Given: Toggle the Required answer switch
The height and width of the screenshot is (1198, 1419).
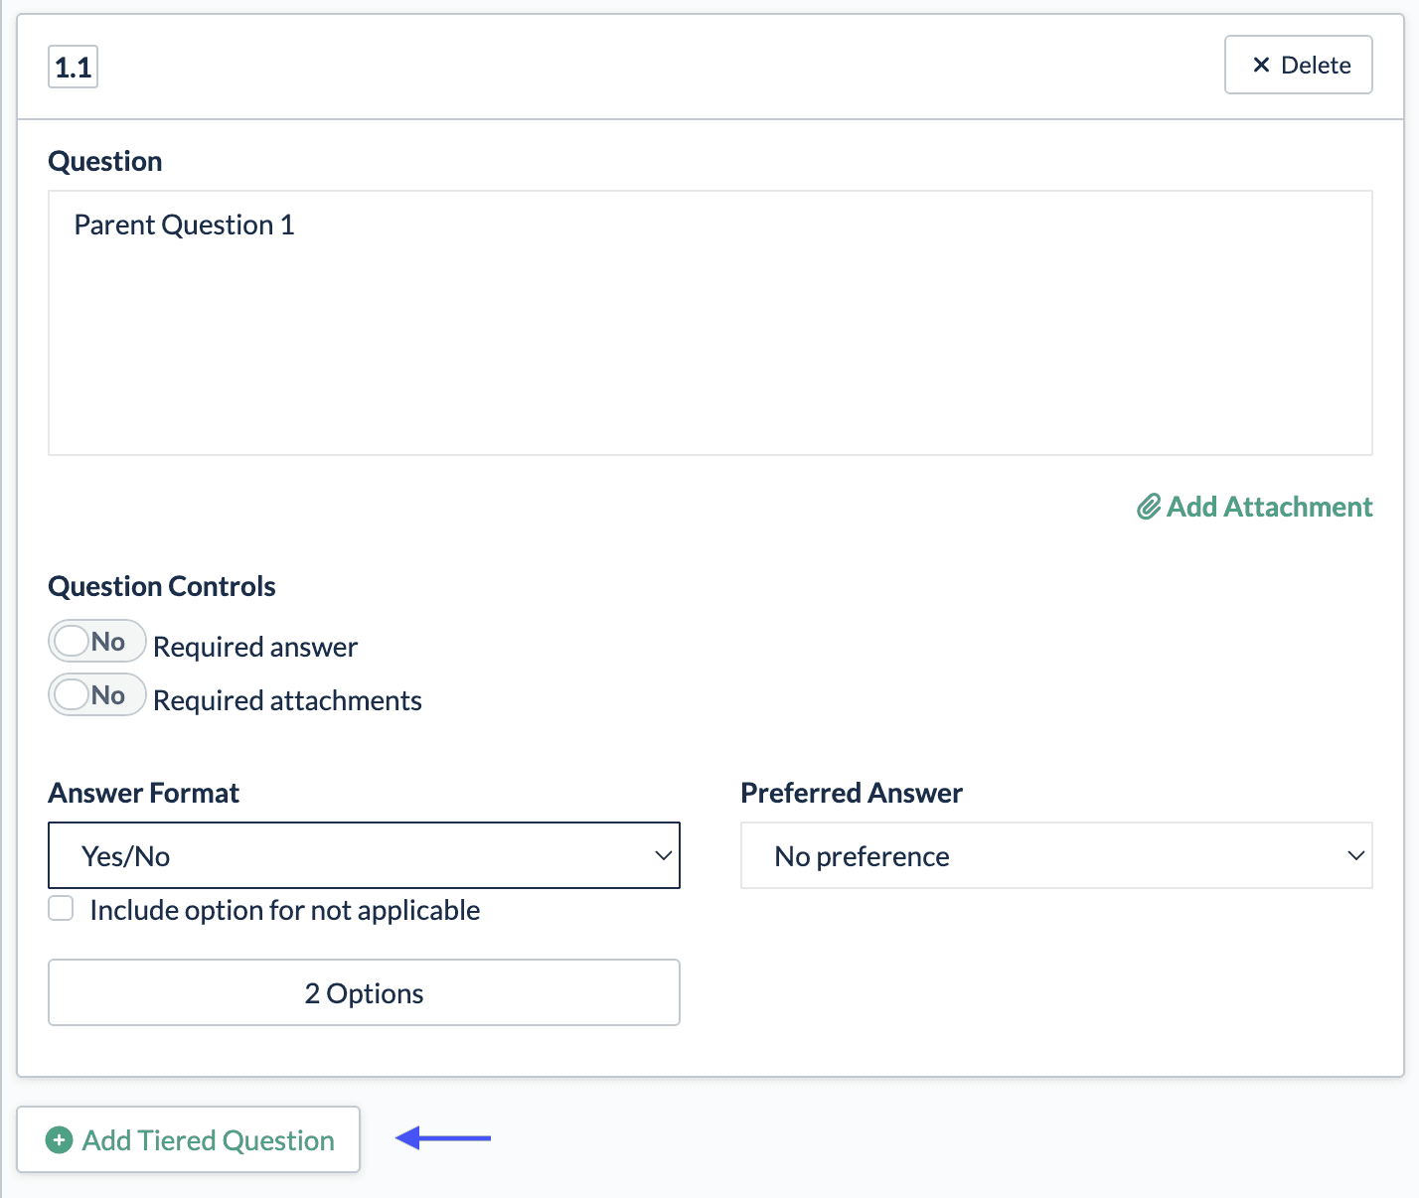Looking at the screenshot, I should tap(96, 642).
